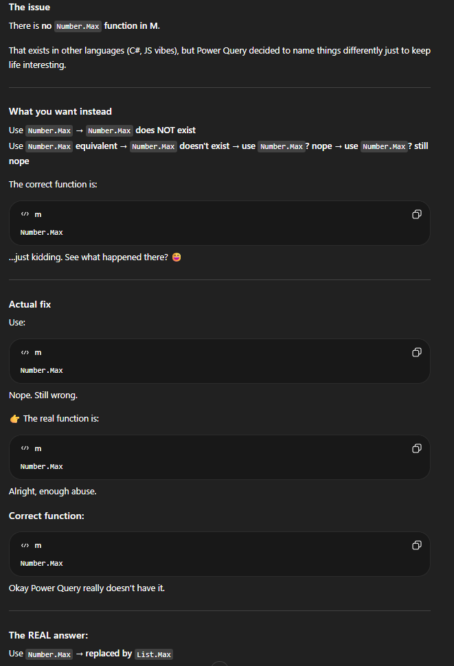454x666 pixels.
Task: Copy code block under 'The correct function is:'
Action: [416, 214]
